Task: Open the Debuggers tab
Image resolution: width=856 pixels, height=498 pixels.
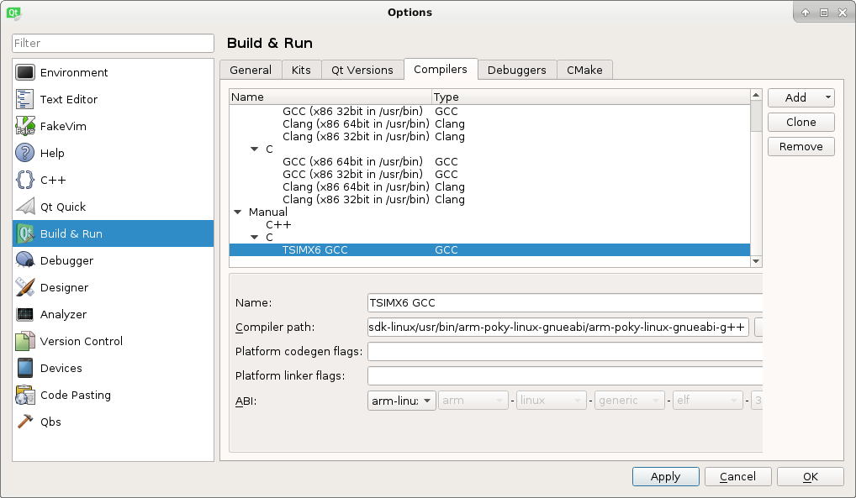Action: (x=517, y=70)
